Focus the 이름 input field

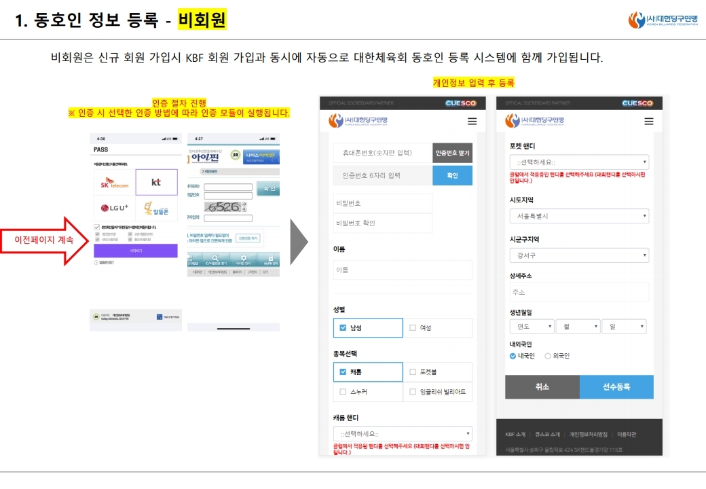[403, 270]
